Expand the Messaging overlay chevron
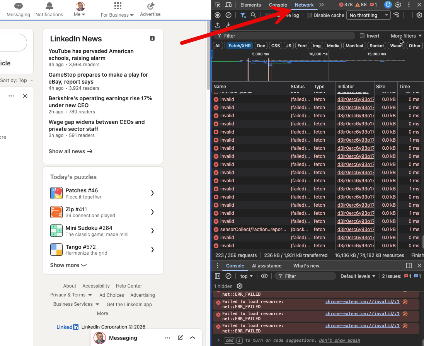424x346 pixels. [x=192, y=337]
